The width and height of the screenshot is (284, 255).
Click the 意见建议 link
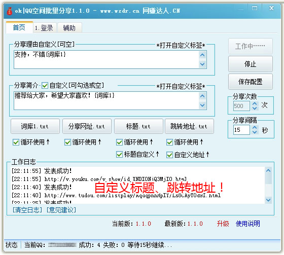61,210
